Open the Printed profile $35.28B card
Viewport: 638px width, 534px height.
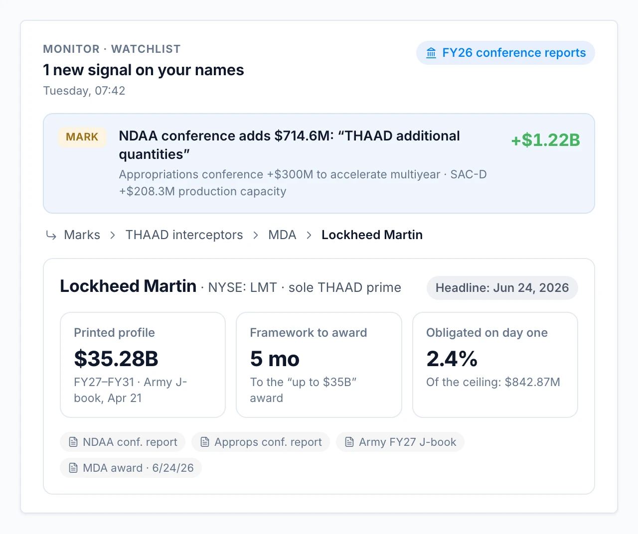[x=143, y=365]
